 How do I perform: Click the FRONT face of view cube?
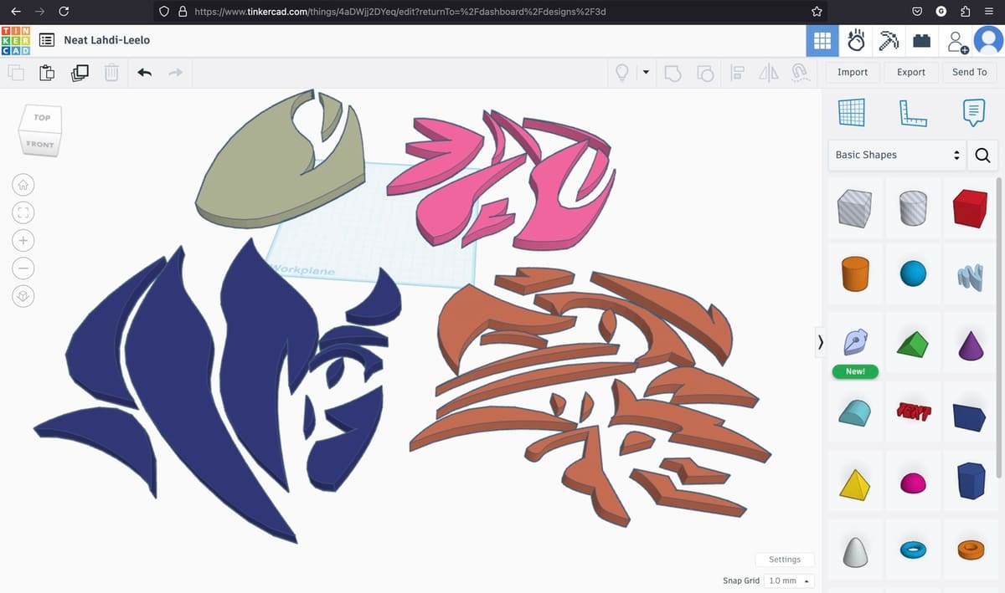pos(39,145)
